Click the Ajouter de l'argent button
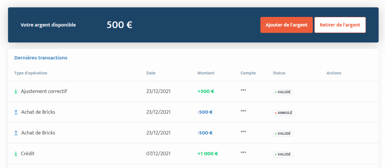This screenshot has height=168, width=385. point(286,25)
